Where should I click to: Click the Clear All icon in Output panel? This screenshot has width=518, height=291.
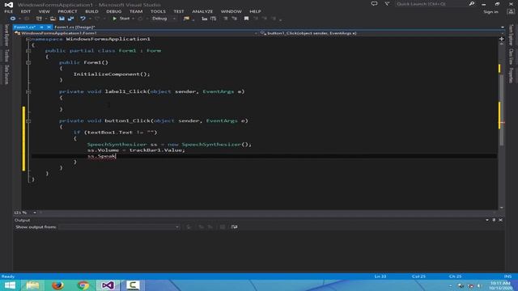[223, 227]
